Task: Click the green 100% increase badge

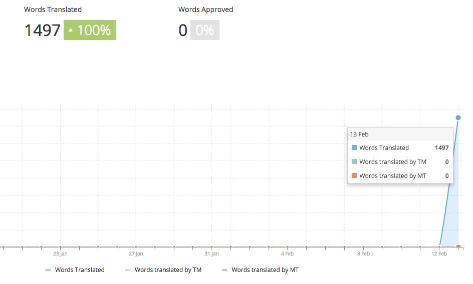Action: click(x=90, y=30)
